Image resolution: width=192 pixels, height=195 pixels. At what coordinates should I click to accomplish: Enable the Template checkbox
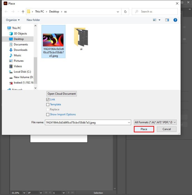(x=48, y=104)
